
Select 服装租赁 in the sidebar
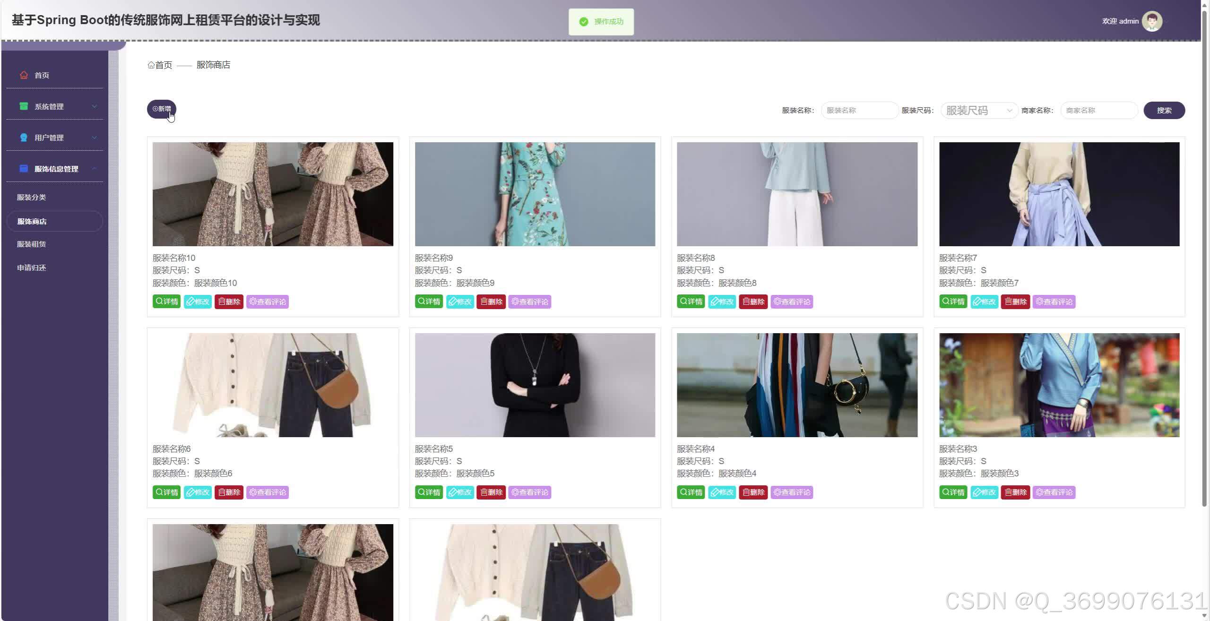[x=32, y=244]
